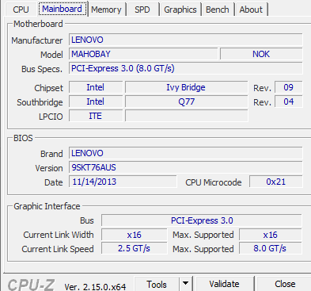Click the Ivy Bridge chipset value
311x291 pixels.
186,87
